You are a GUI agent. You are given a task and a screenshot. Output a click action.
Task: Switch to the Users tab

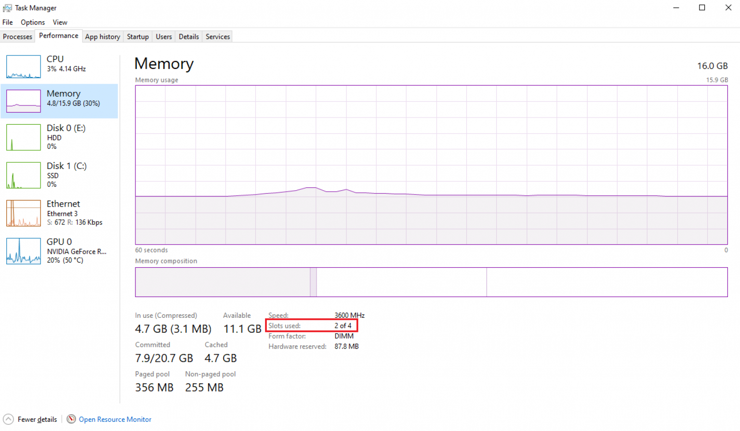click(164, 37)
